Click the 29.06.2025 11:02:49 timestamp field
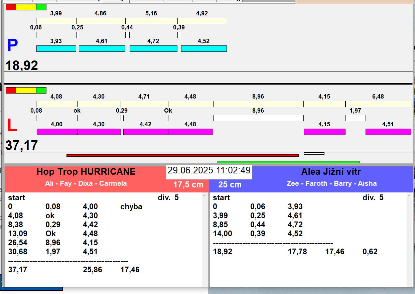The height and width of the screenshot is (294, 415). click(209, 170)
